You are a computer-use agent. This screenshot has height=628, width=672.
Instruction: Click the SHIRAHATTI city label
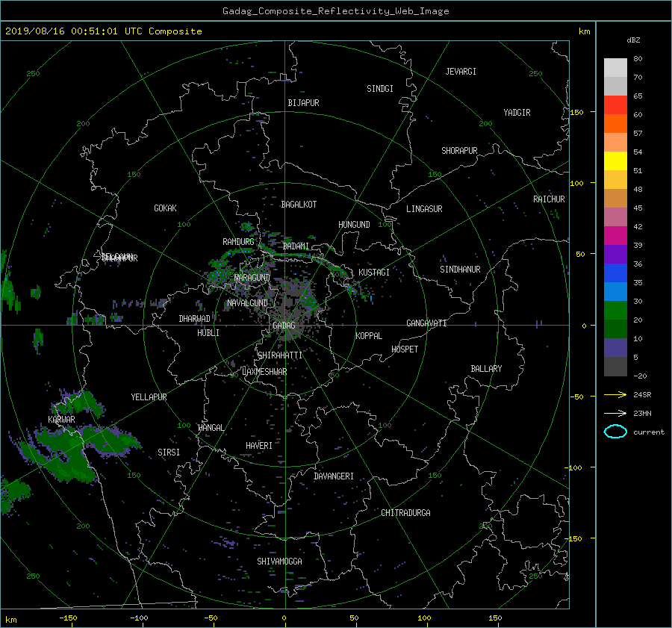(x=280, y=355)
